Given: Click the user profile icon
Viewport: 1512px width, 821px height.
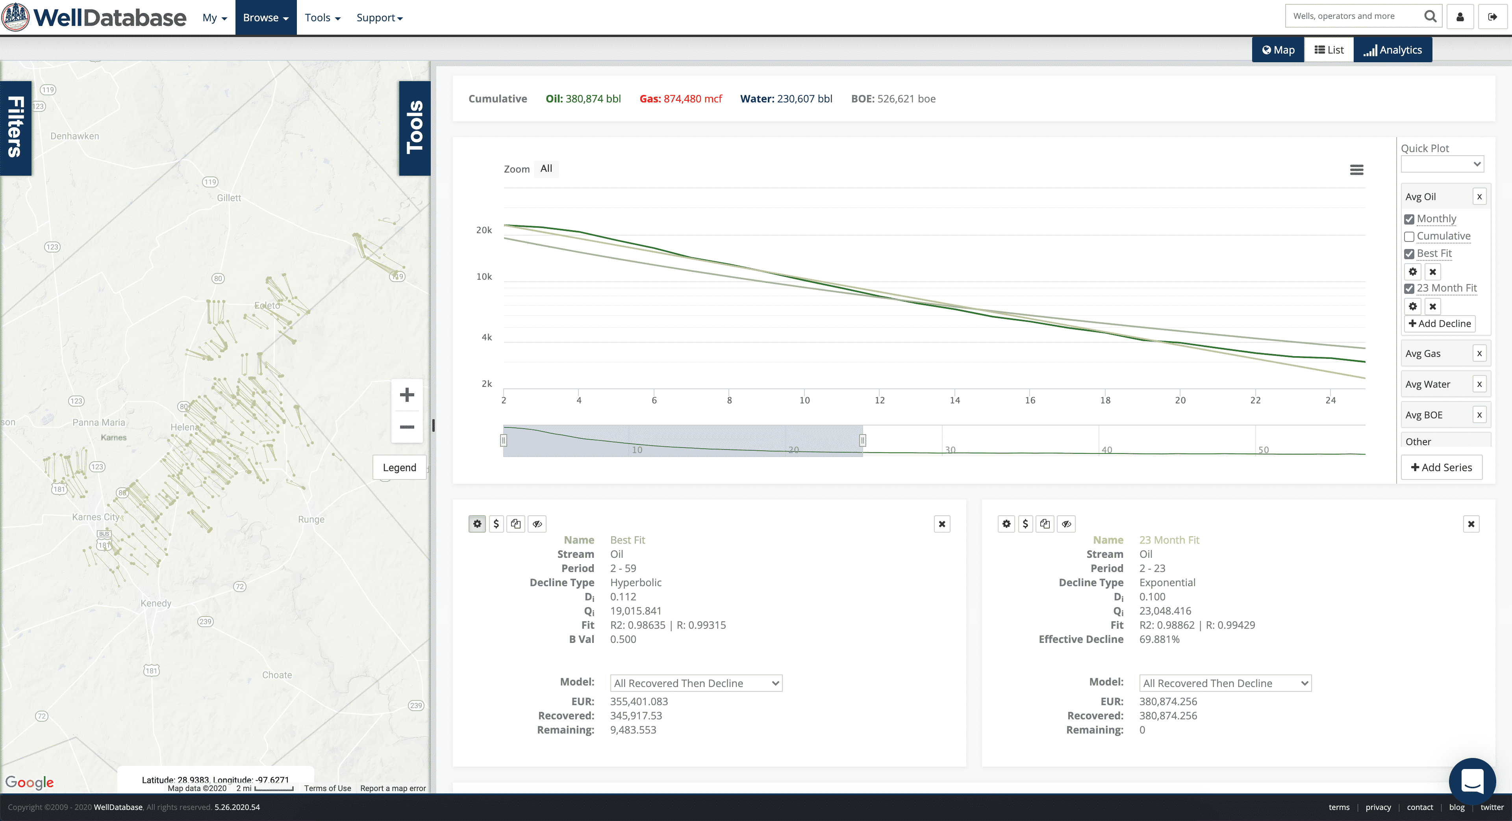Looking at the screenshot, I should point(1460,17).
